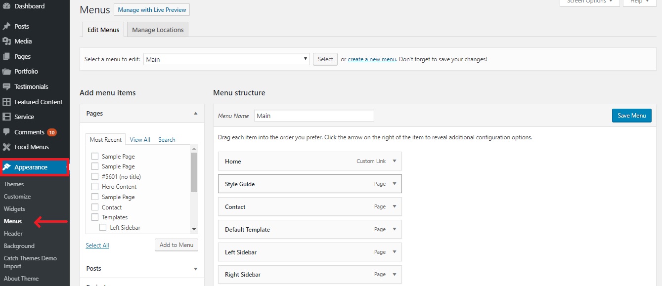Select the Most Recent tab
The width and height of the screenshot is (662, 286).
(x=106, y=140)
